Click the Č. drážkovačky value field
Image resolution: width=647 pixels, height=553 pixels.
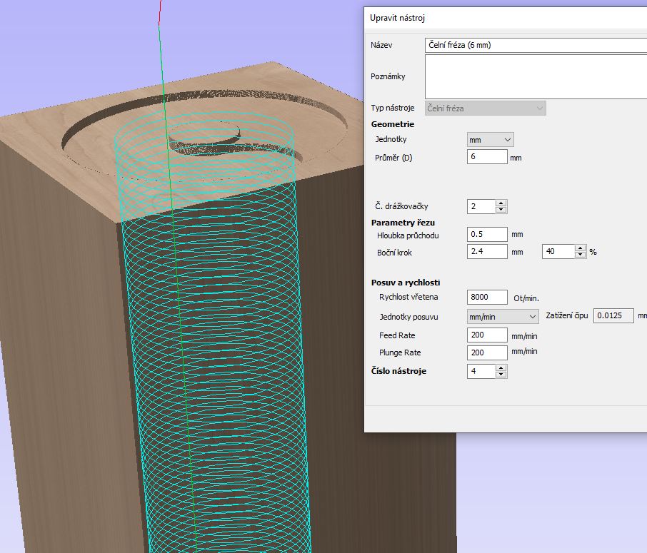click(x=481, y=207)
